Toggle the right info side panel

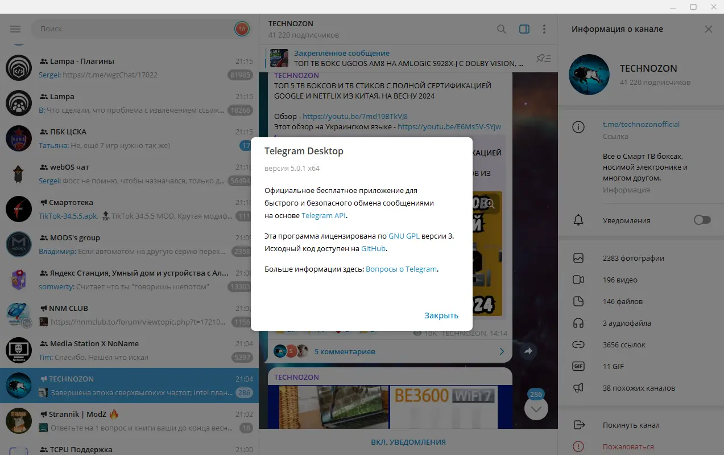[524, 29]
